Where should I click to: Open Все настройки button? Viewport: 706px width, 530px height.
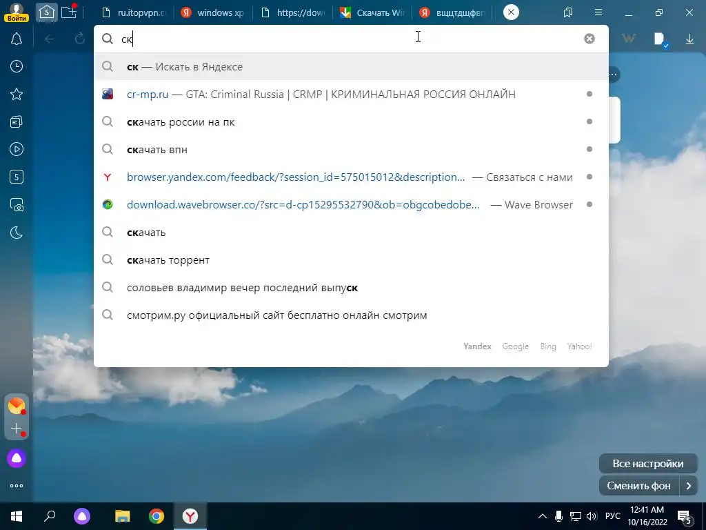tap(648, 463)
